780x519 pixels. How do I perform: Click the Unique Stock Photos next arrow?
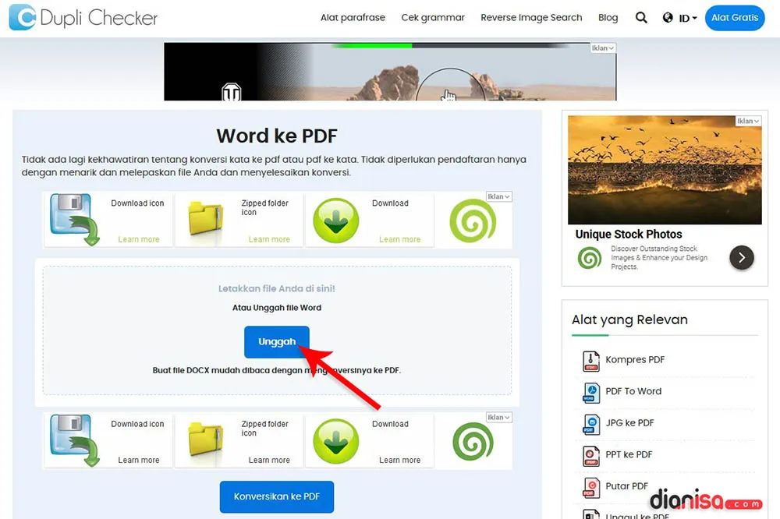pos(740,257)
